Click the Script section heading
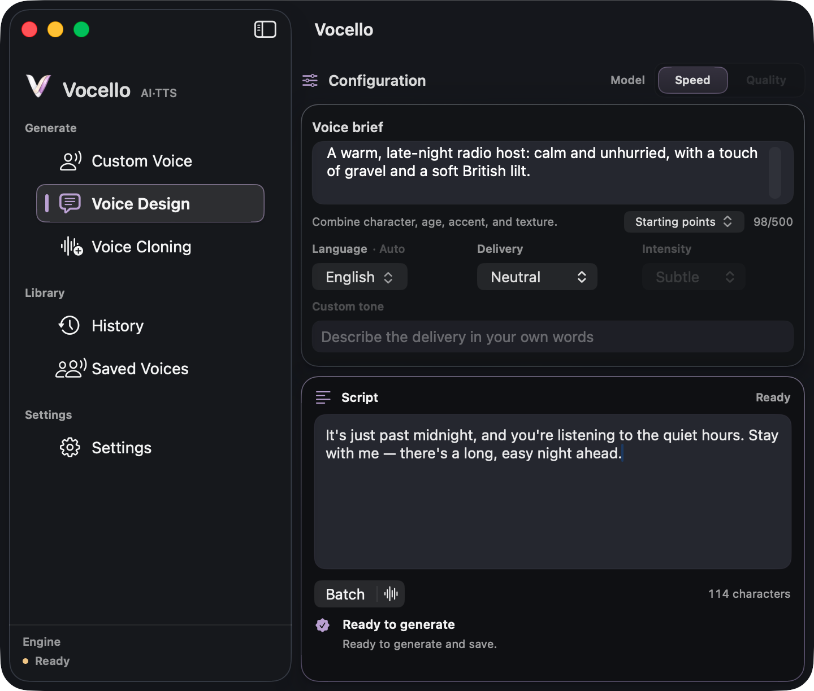This screenshot has width=814, height=691. pyautogui.click(x=360, y=397)
